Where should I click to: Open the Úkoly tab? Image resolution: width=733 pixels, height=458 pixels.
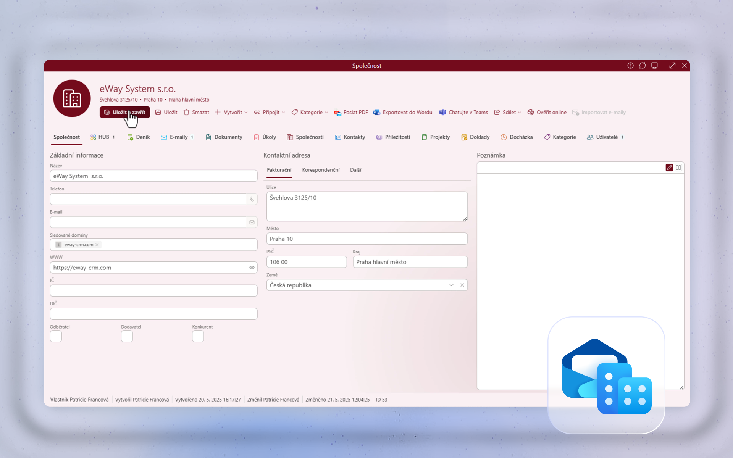coord(265,137)
